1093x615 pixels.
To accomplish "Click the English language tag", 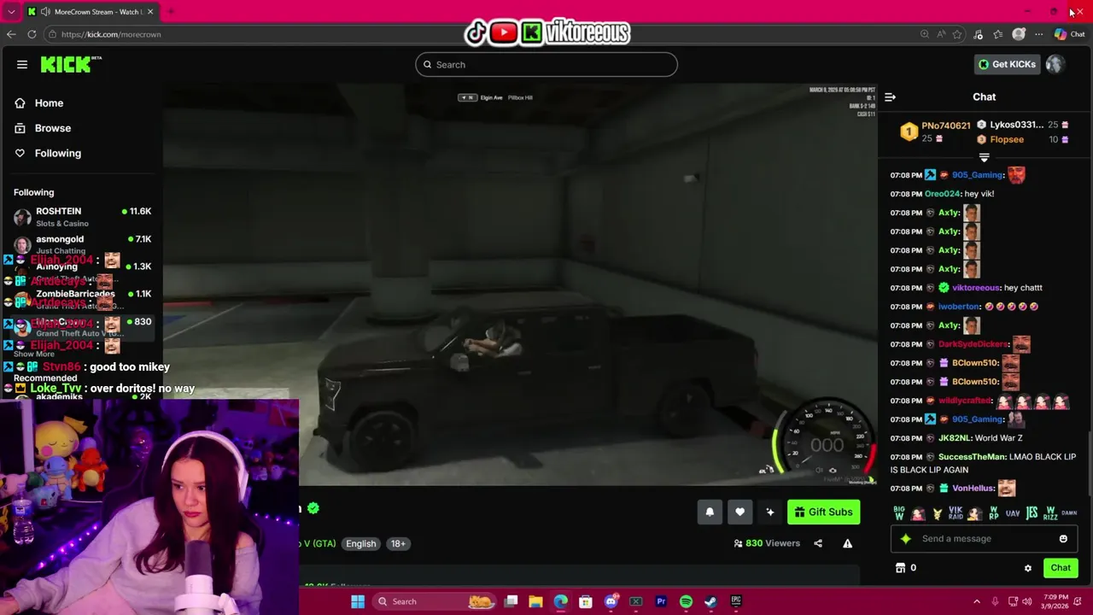I will pos(360,543).
